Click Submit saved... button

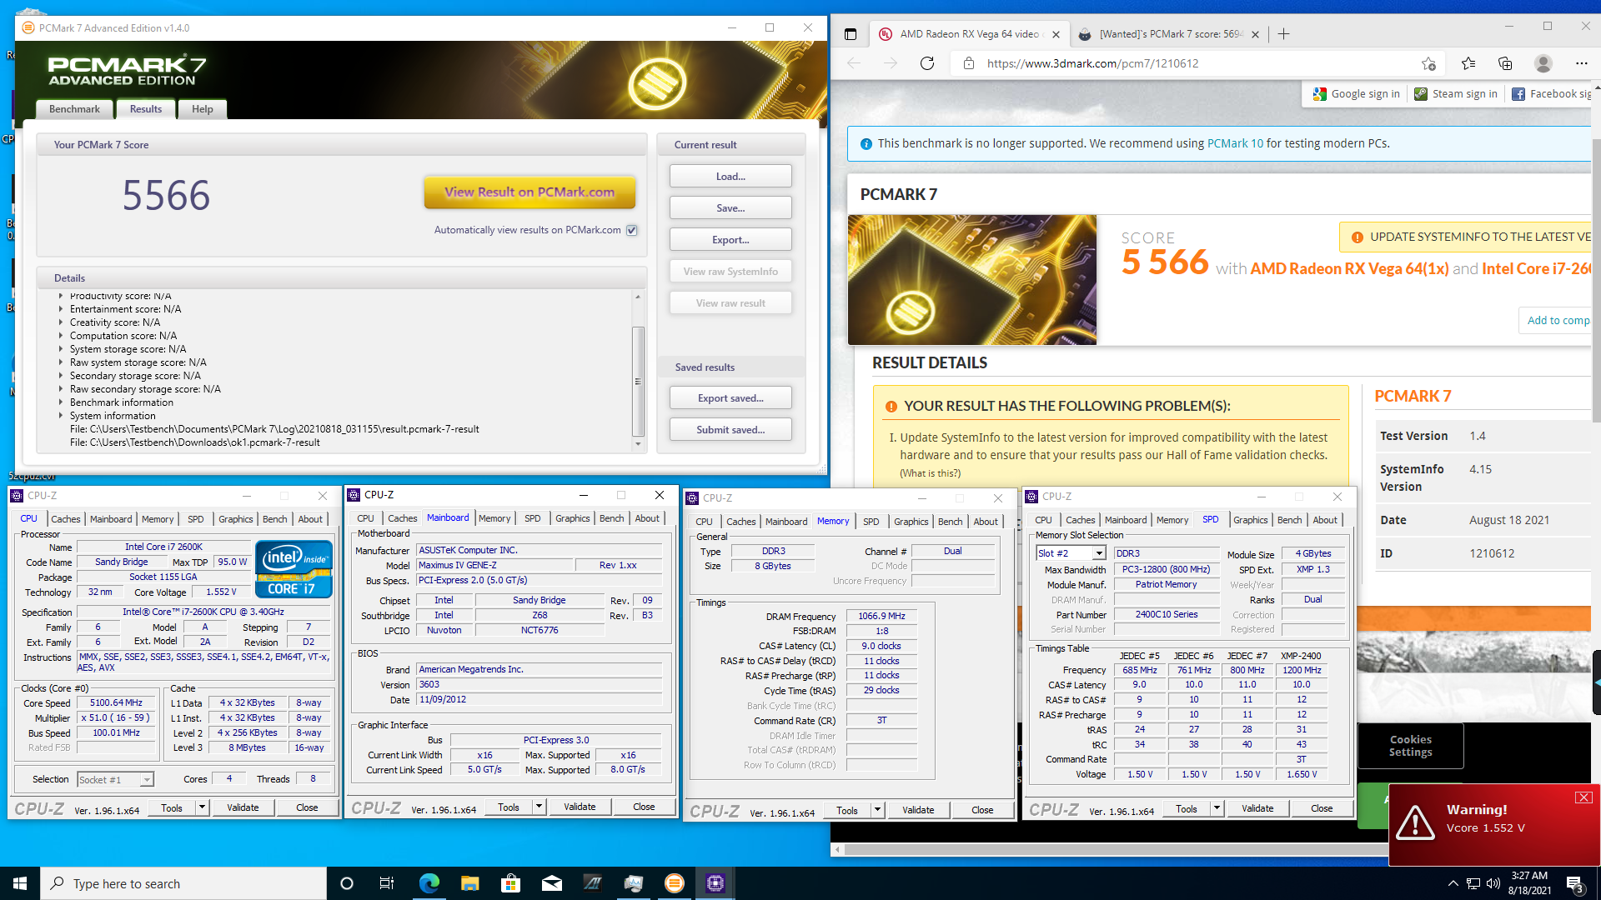click(730, 430)
